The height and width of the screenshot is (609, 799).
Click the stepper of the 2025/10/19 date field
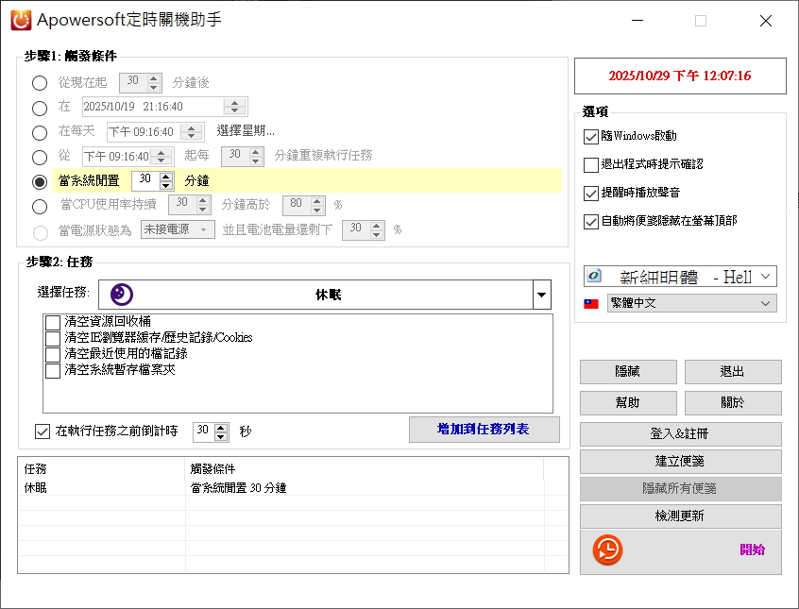coord(234,107)
